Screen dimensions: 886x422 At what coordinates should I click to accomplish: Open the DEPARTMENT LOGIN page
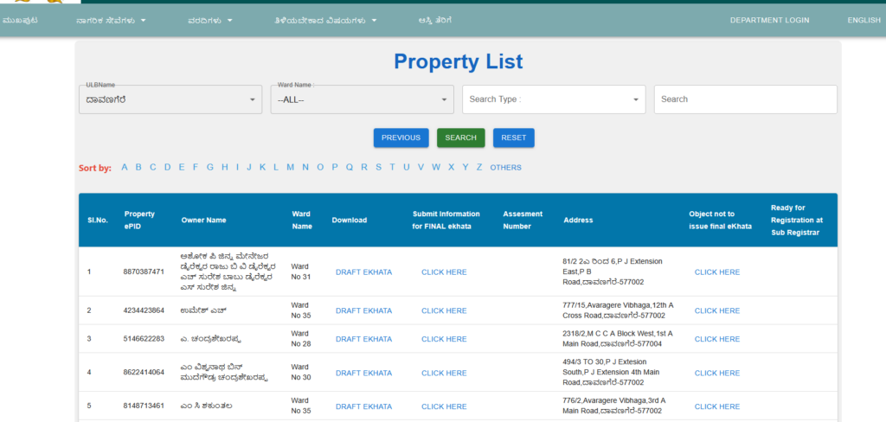tap(769, 20)
